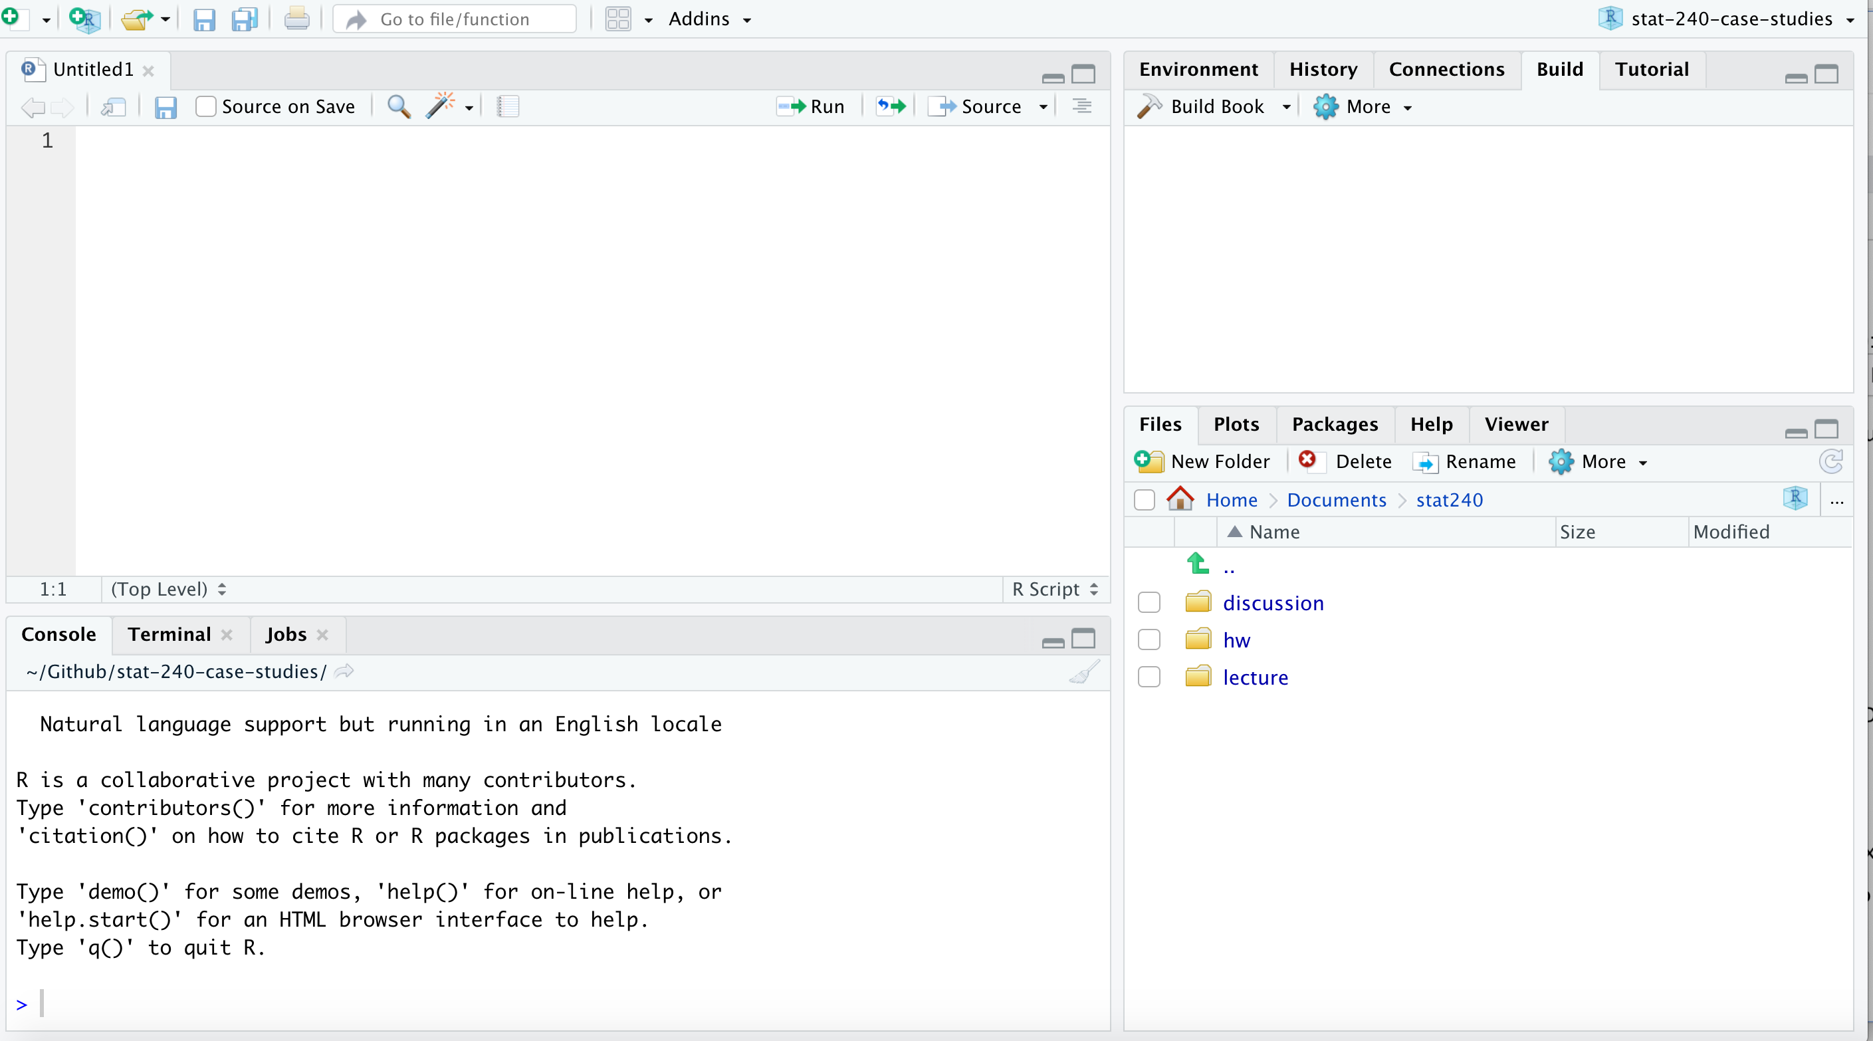1873x1041 pixels.
Task: Click the code tools magic wand
Action: click(x=441, y=107)
